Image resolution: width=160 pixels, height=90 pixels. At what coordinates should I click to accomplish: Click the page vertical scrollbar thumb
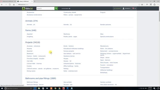[x=159, y=16]
